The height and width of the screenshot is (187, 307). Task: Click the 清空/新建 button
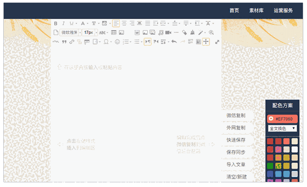click(x=236, y=177)
